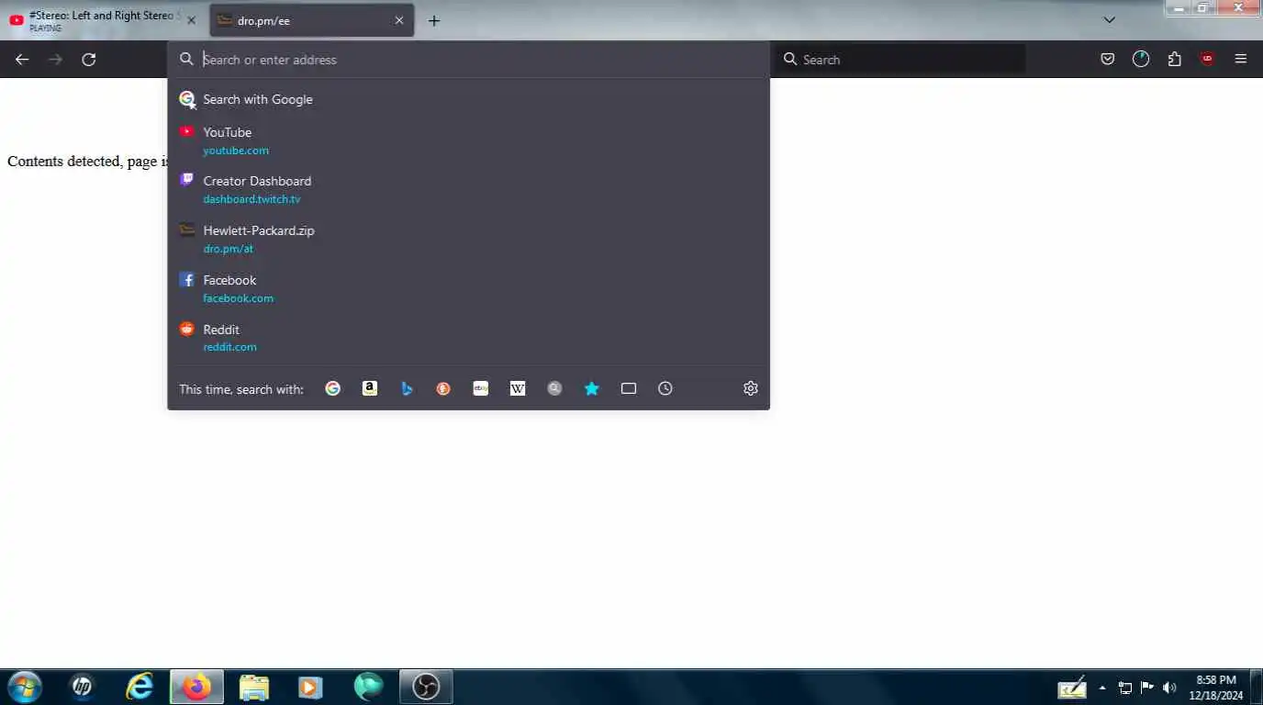Search in History with clock icon
1263x705 pixels.
665,388
